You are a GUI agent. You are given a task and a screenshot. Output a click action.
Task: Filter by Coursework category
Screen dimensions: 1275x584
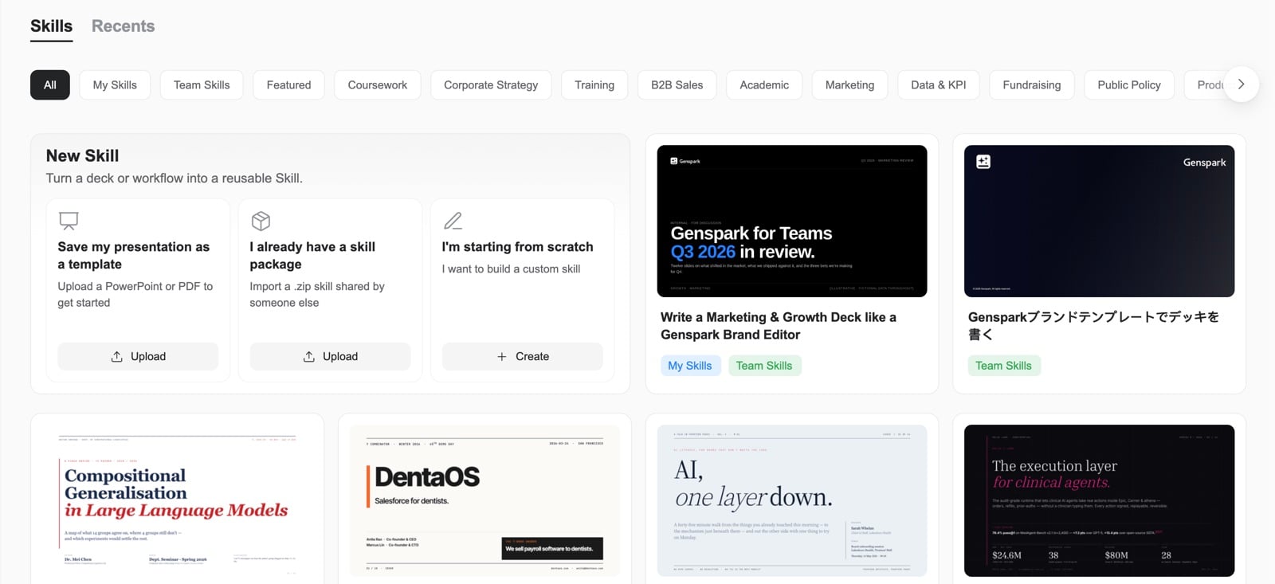pos(378,85)
